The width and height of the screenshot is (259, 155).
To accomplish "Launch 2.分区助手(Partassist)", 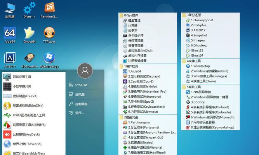I will pyautogui.click(x=148, y=127).
